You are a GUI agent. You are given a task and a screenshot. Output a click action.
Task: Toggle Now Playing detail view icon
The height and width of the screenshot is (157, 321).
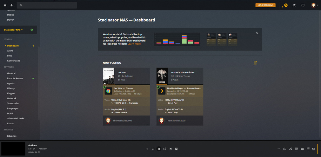click(255, 63)
